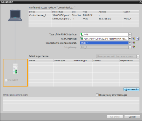
Task: Click the Address header in target device table
Action: (106, 61)
